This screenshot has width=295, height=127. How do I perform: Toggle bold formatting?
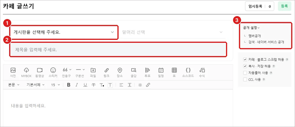[x=69, y=85]
